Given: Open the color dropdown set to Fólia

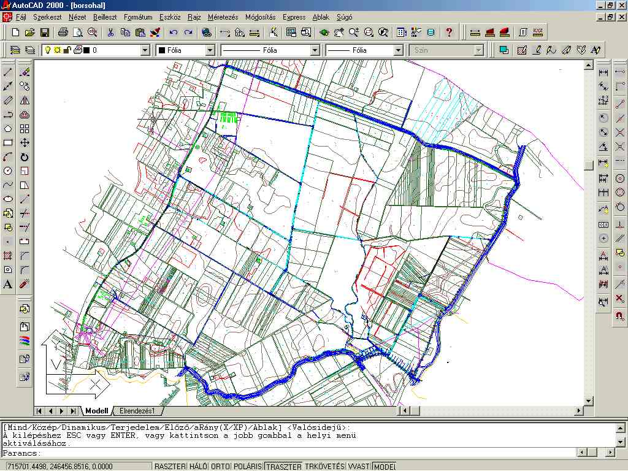Looking at the screenshot, I should click(x=210, y=50).
